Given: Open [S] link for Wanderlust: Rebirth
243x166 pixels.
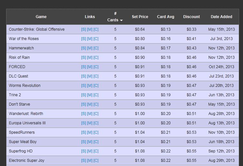Looking at the screenshot, I should tap(84, 114).
